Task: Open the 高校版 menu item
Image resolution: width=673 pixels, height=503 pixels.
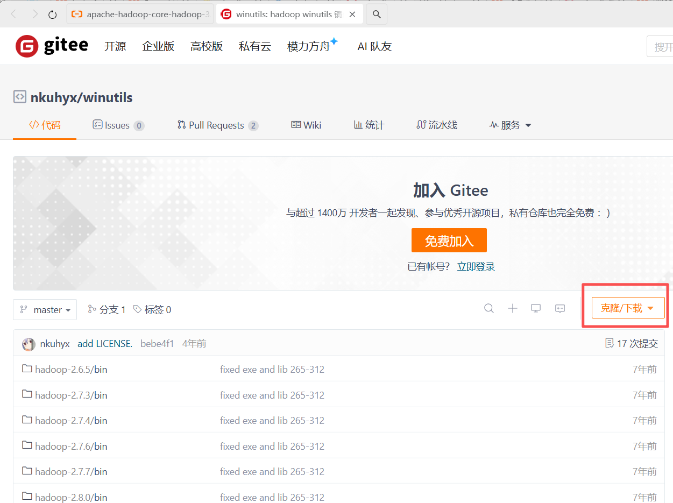Action: [207, 46]
